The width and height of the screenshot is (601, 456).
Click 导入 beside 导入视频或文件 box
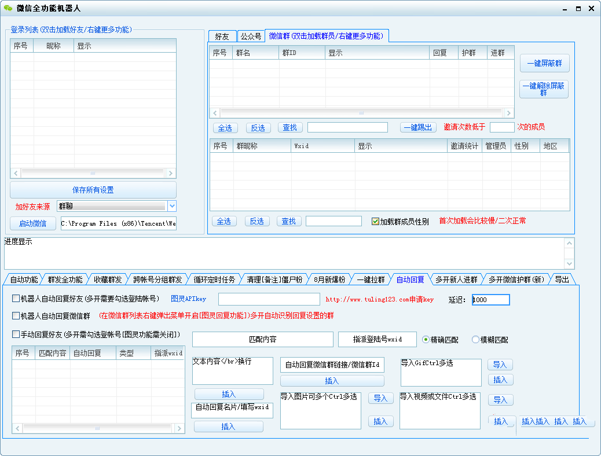pyautogui.click(x=501, y=400)
